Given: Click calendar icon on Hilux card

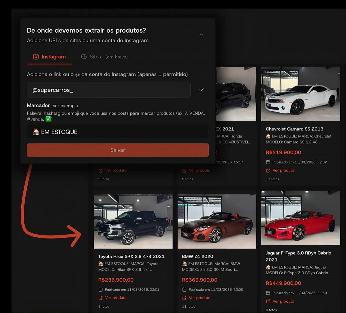Looking at the screenshot, I should [100, 289].
